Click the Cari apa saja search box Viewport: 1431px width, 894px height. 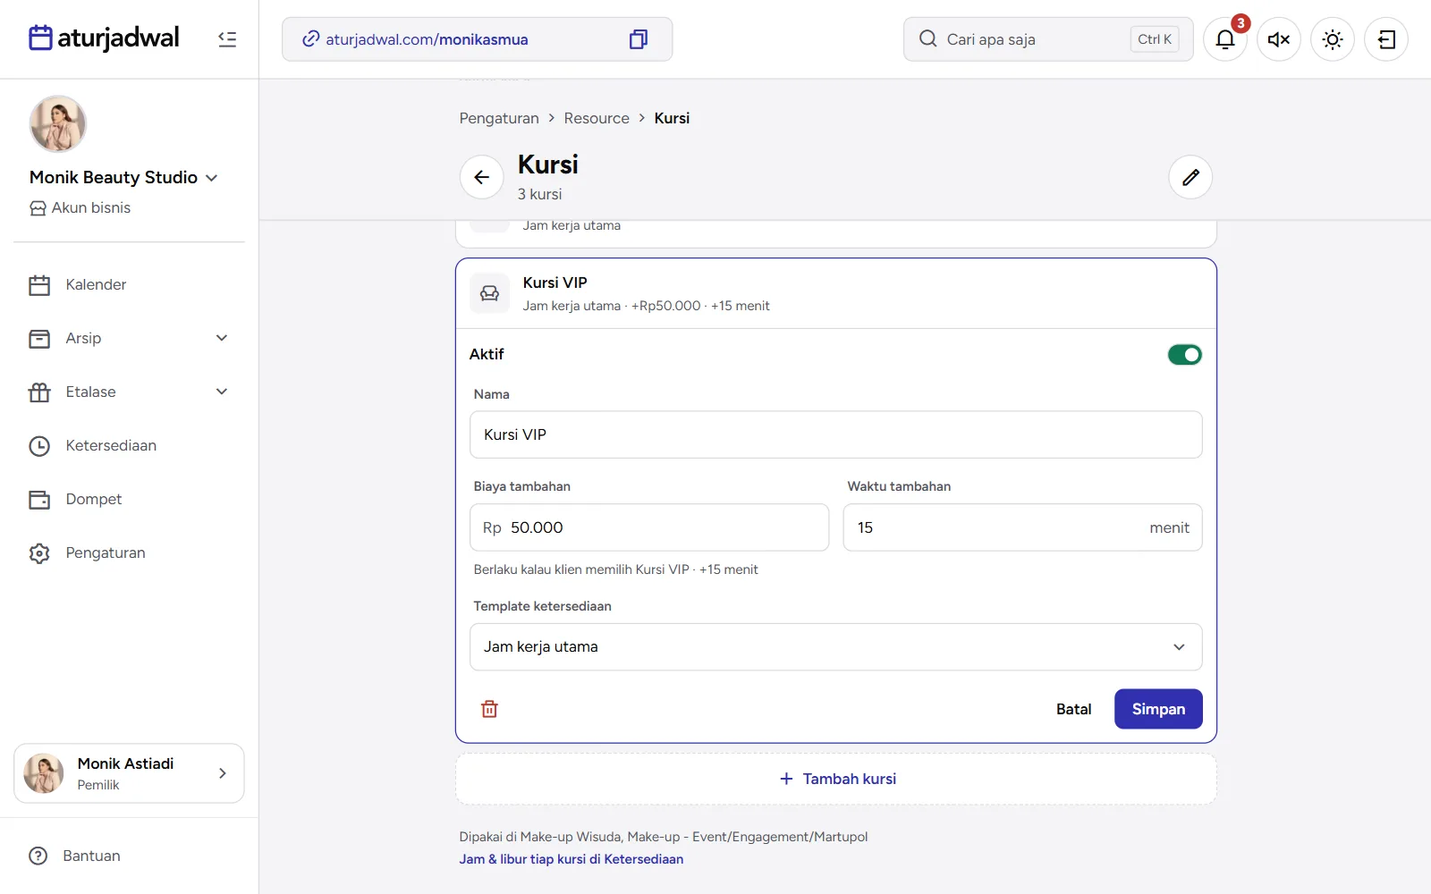click(1048, 39)
